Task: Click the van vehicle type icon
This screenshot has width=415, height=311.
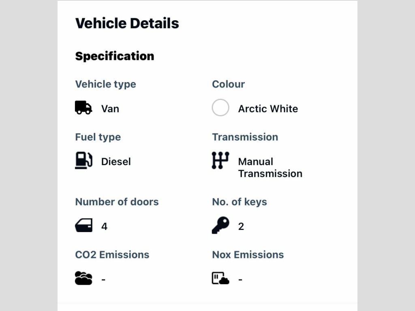Action: 83,107
